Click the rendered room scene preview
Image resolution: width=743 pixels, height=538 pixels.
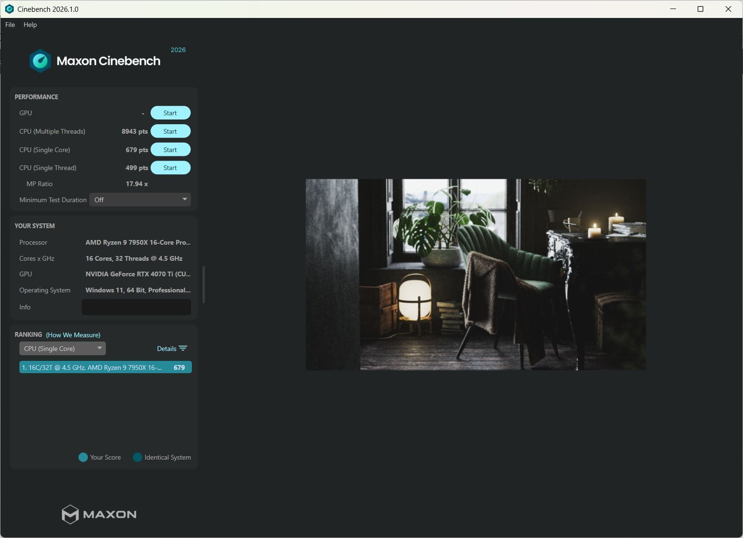point(475,274)
